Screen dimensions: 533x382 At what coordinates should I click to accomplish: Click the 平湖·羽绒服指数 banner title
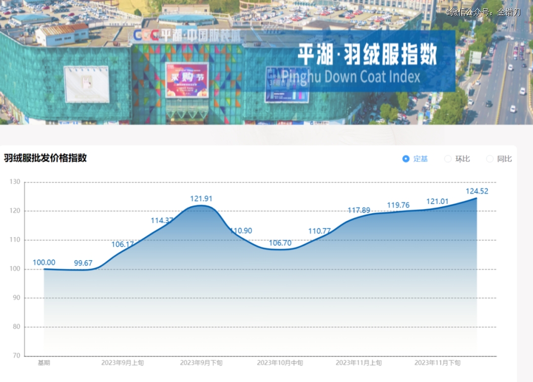(x=368, y=54)
